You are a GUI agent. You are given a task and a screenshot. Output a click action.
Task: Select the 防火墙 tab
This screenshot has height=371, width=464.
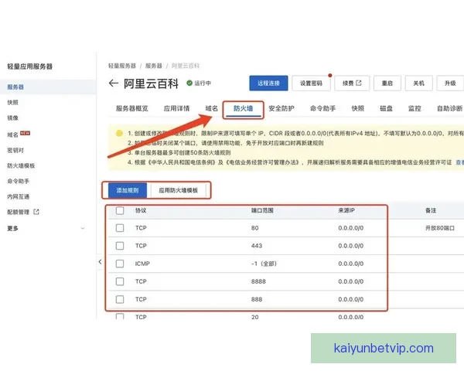(244, 108)
